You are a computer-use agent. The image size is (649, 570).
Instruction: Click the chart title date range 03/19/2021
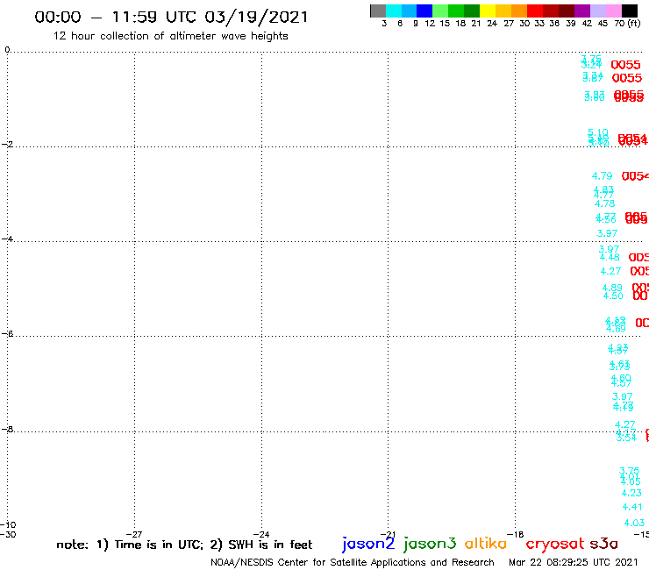click(x=256, y=17)
